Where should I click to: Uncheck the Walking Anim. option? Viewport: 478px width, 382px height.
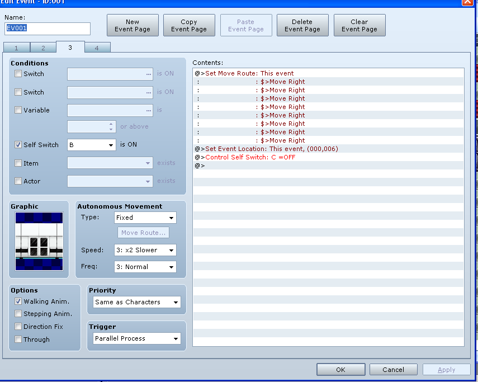pos(18,301)
